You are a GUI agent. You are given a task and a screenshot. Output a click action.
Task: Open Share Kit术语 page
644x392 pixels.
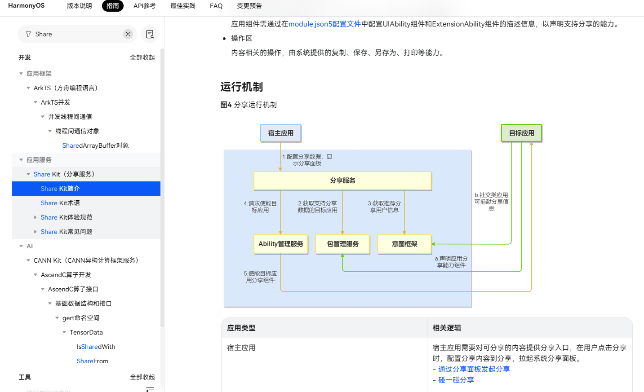tap(60, 203)
